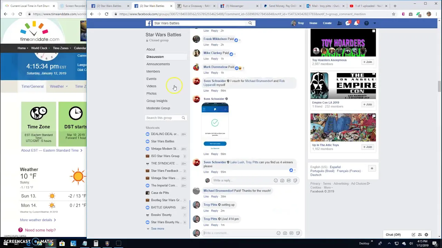Like Troy Pitts' Live! 414 pm comment
Viewport: 442px width, 248px height.
point(206,225)
